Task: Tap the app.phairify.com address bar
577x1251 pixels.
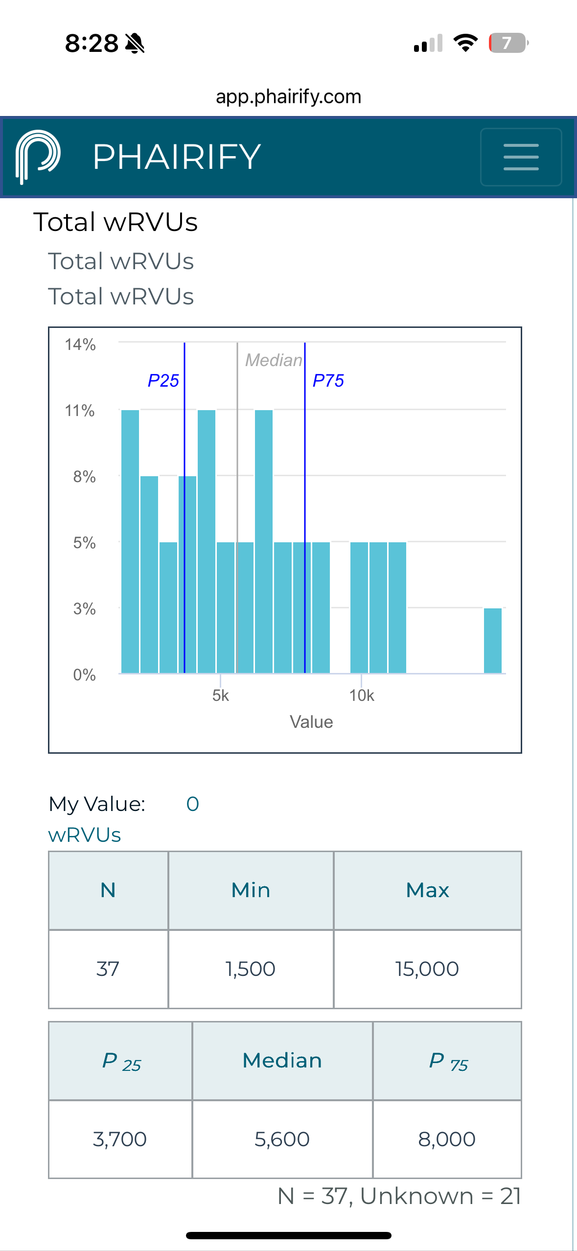Action: click(x=288, y=96)
